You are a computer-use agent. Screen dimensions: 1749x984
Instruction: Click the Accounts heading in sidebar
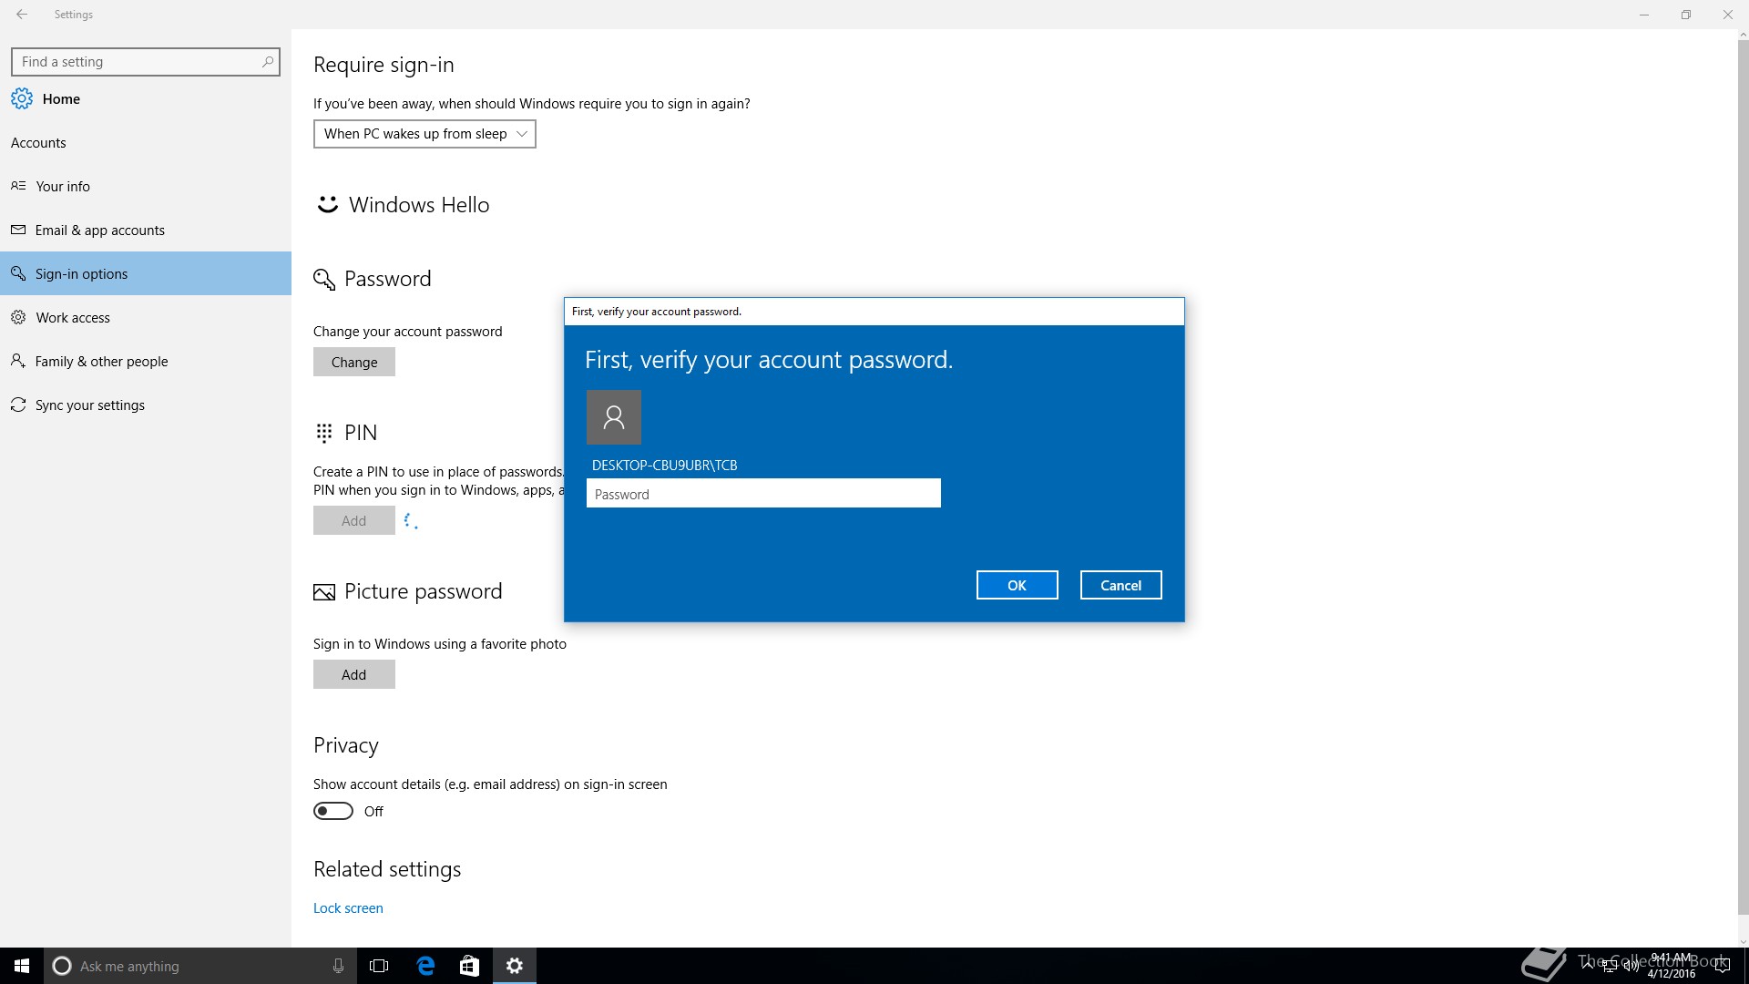tap(38, 143)
